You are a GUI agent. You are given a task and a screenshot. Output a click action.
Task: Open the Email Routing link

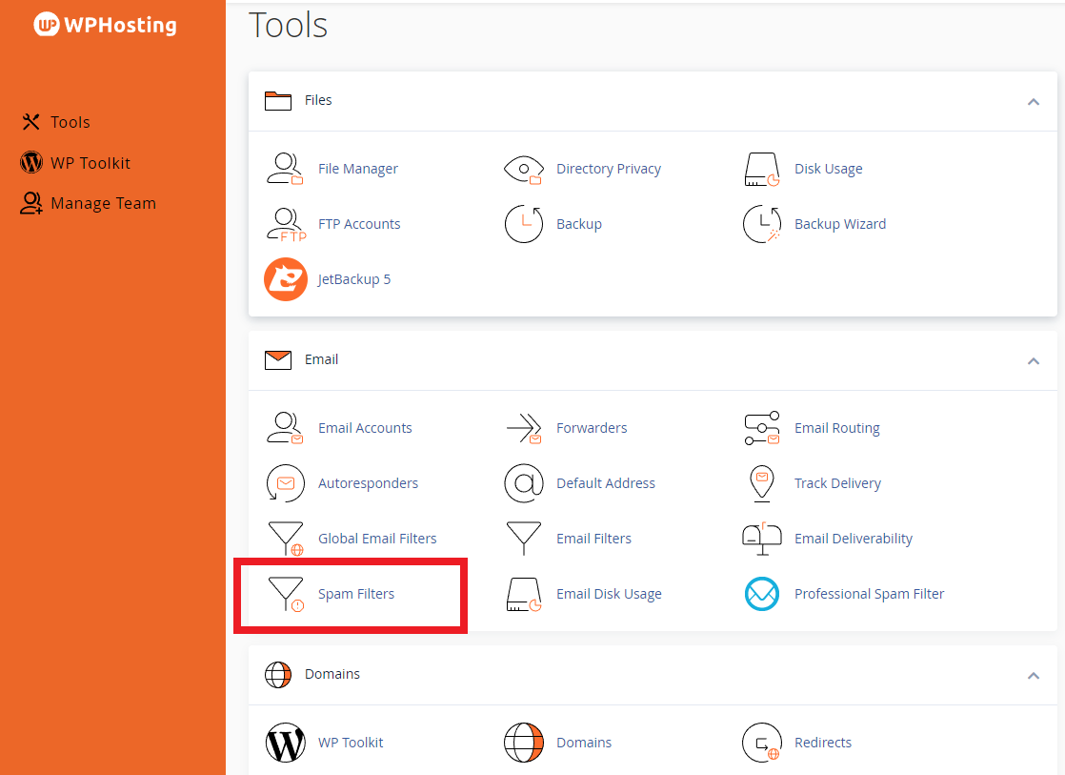tap(836, 428)
